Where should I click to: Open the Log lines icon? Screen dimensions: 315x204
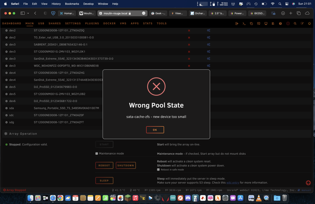pyautogui.click(x=273, y=24)
